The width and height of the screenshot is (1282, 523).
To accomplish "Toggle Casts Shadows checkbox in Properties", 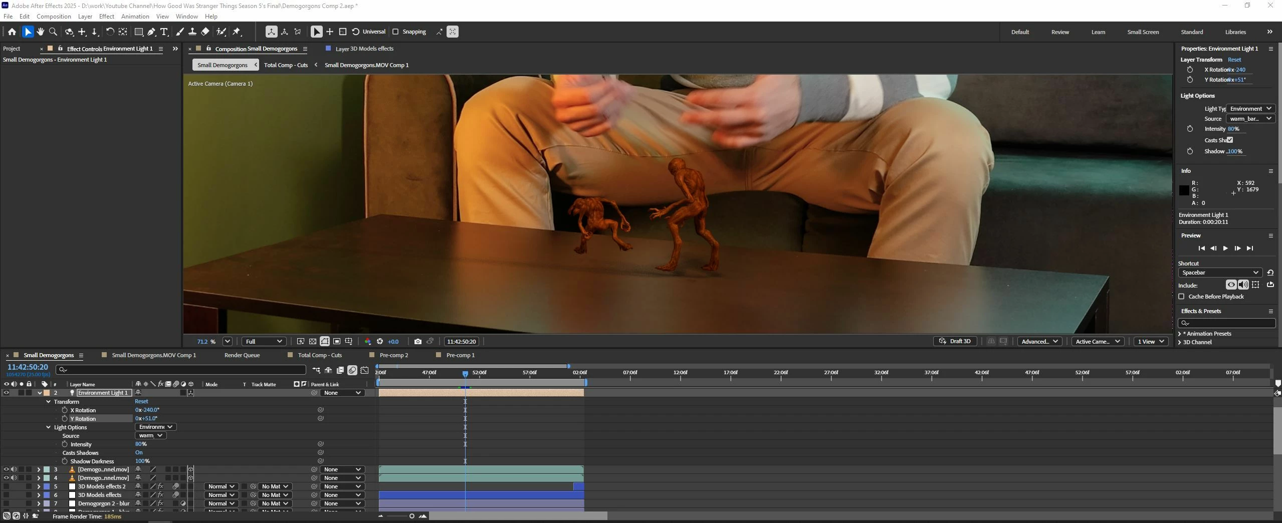I will [1230, 140].
